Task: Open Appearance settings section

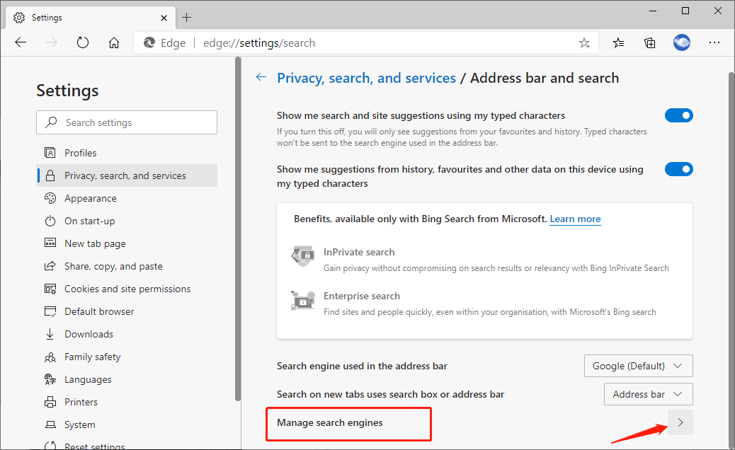Action: [x=127, y=198]
